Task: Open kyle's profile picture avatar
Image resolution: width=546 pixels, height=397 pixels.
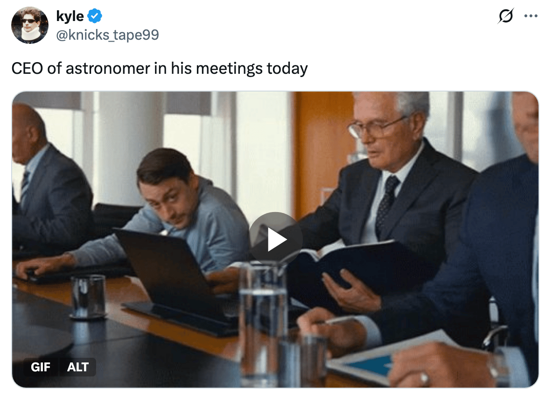Action: [x=30, y=25]
